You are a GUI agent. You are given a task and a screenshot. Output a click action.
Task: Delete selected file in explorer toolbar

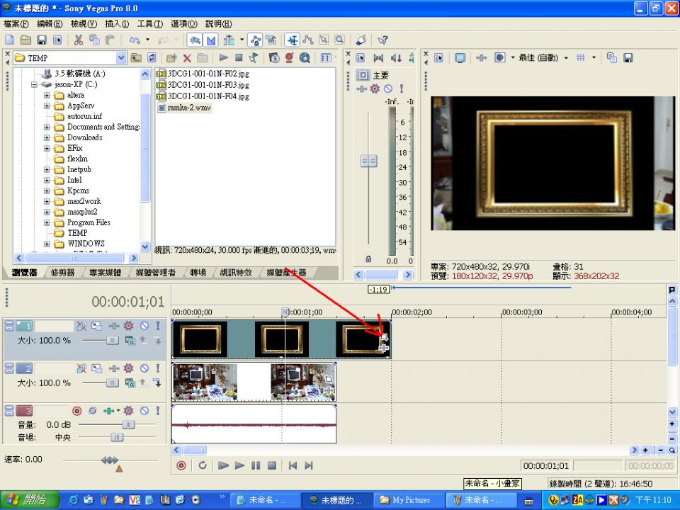[x=187, y=58]
